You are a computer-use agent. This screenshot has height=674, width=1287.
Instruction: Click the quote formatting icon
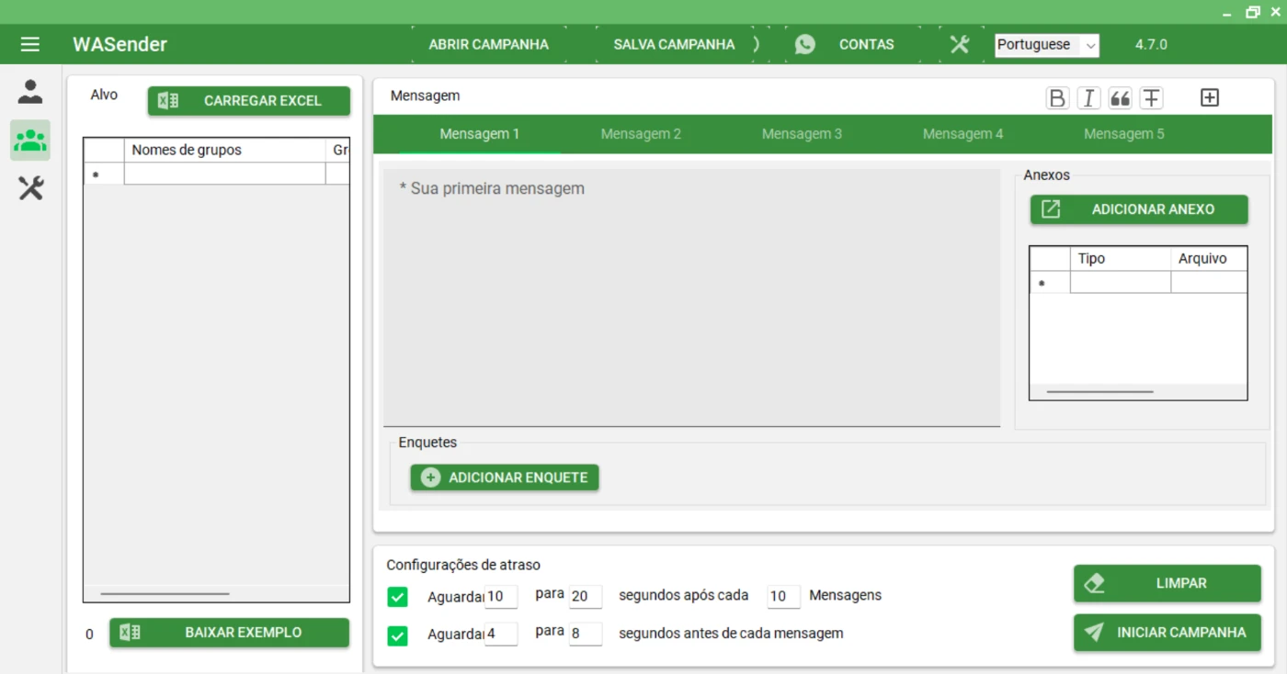(x=1120, y=98)
